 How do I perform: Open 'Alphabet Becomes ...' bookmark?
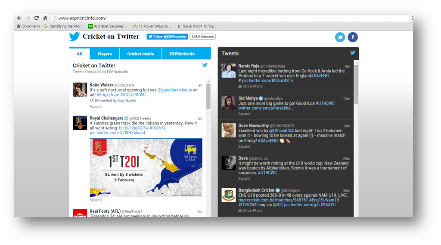[107, 26]
